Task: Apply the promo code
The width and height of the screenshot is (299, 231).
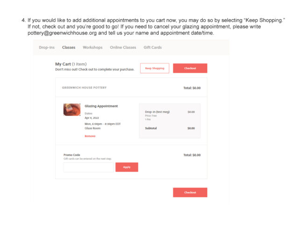Action: click(x=127, y=167)
